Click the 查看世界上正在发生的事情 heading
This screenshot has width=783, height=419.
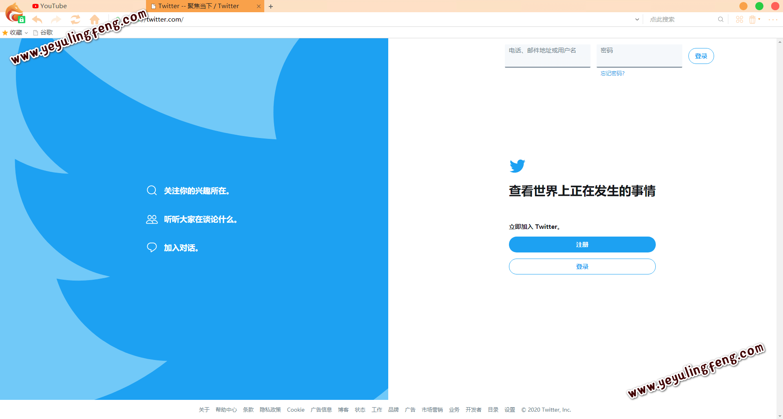point(582,191)
